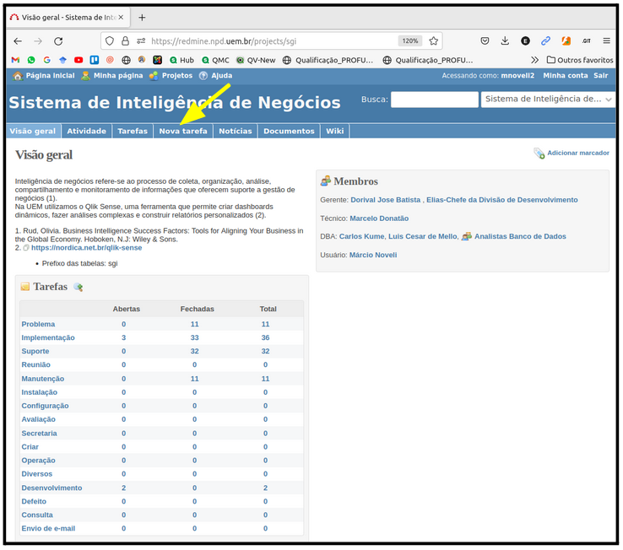Click the WhatsApp bookmark icon

(31, 60)
